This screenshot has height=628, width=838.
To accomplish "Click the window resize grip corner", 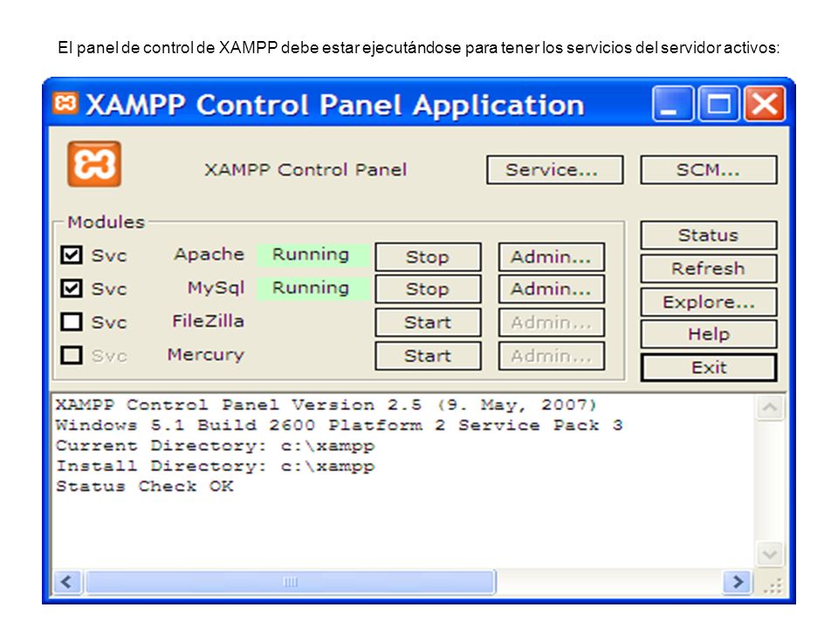I will click(773, 586).
